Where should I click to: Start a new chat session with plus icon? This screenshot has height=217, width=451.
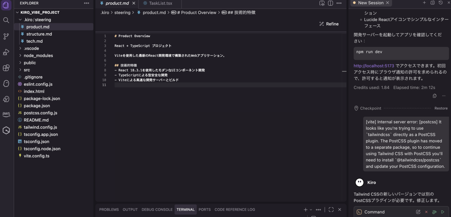pos(424,3)
